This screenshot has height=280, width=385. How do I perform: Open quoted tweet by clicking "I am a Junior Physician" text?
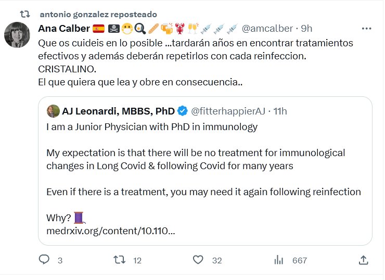tap(152, 126)
